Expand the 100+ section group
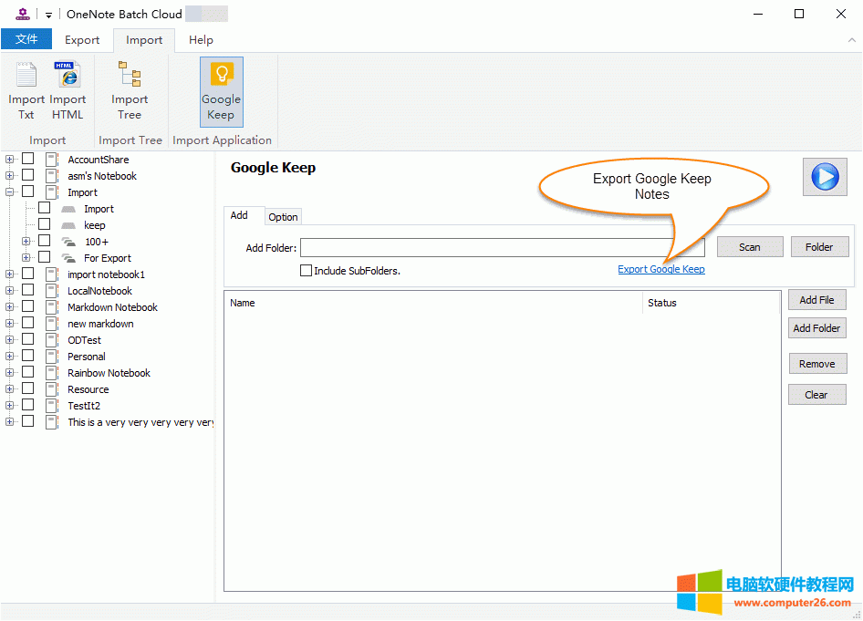863x621 pixels. click(26, 242)
